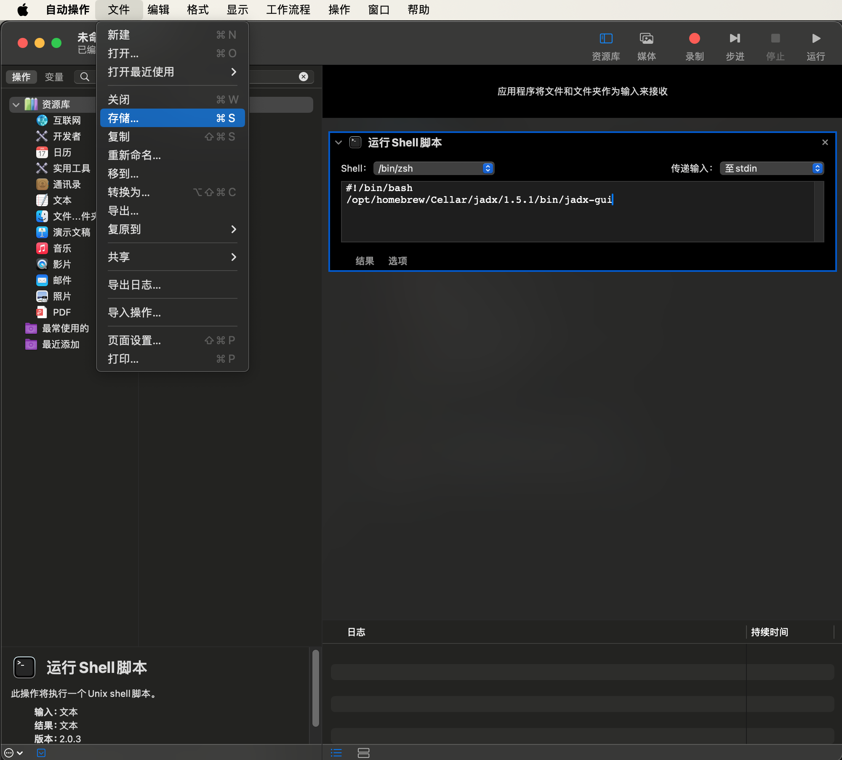This screenshot has width=842, height=760.
Task: Run the workflow with 运行 button
Action: pyautogui.click(x=815, y=39)
